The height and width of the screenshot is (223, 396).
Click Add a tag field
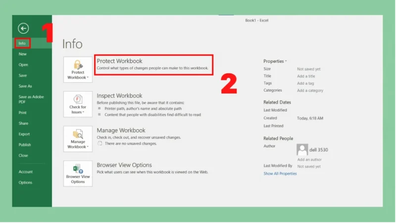(x=305, y=83)
